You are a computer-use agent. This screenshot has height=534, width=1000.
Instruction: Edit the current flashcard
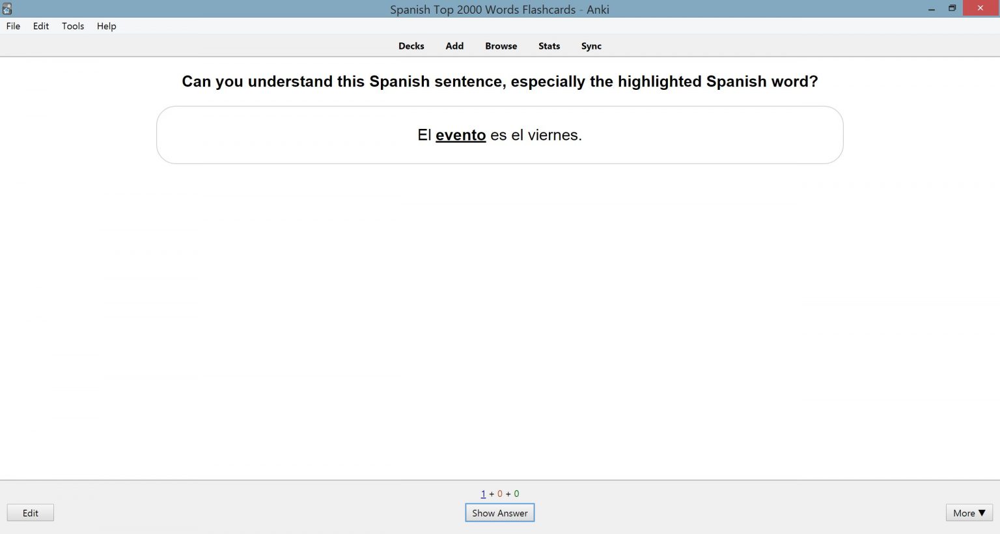30,513
